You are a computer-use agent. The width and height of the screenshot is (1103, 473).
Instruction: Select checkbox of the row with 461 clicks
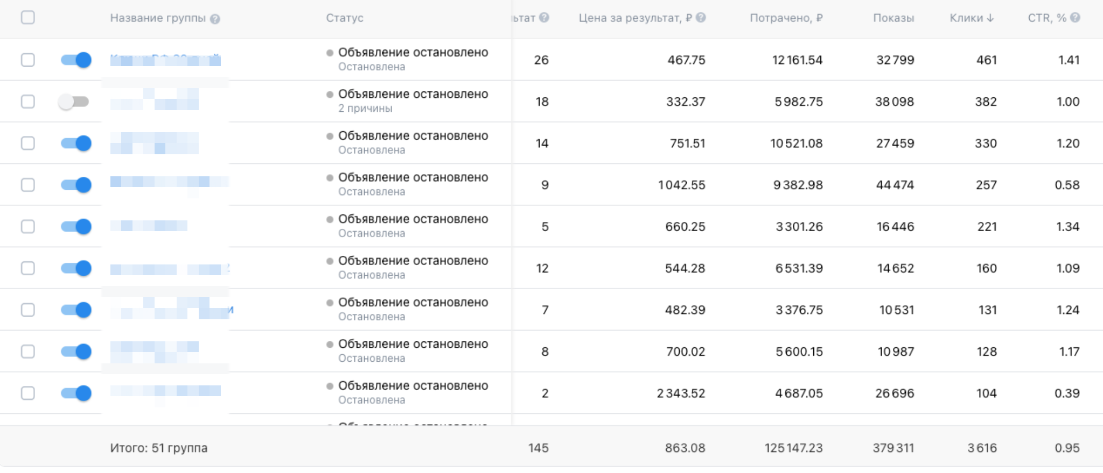point(27,60)
